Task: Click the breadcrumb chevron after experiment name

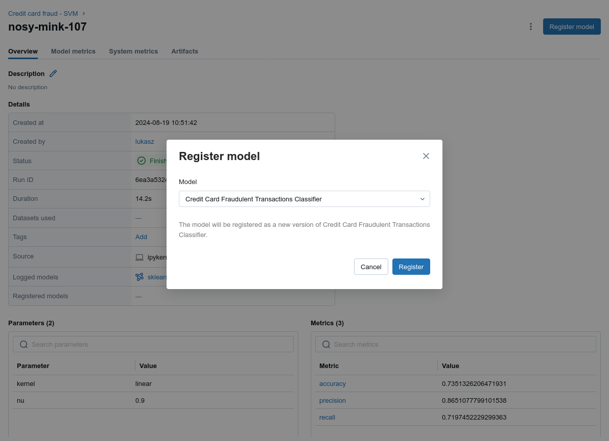Action: click(83, 14)
